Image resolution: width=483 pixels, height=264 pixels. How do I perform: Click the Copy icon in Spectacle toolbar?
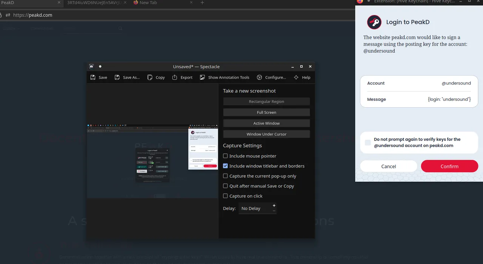150,77
